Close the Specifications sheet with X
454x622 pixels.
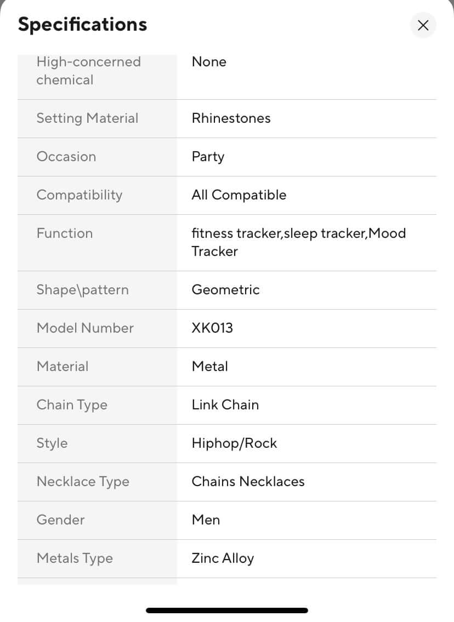423,25
